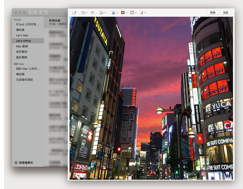243x189 pixels.
Task: Open 最近刪除 recently deleted folder
Action: 22,57
